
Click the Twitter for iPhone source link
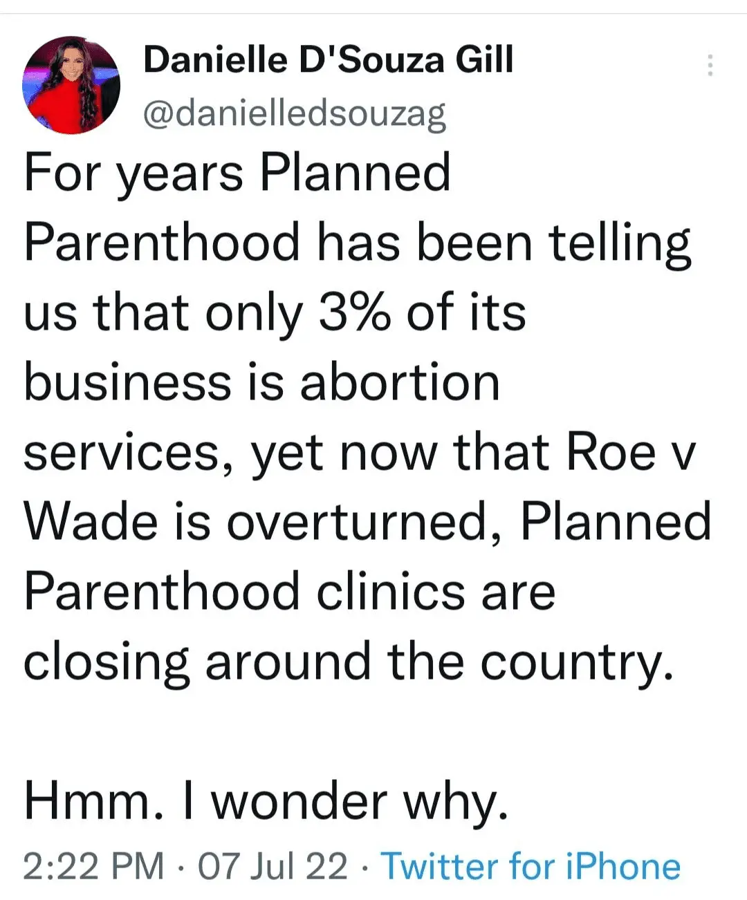point(531,866)
